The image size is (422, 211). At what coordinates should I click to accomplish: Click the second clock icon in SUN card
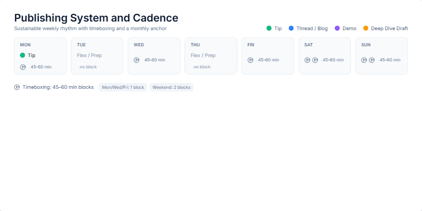(371, 60)
